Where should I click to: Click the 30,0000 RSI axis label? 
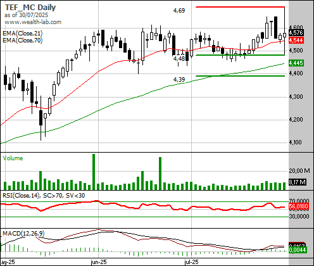[299, 217]
